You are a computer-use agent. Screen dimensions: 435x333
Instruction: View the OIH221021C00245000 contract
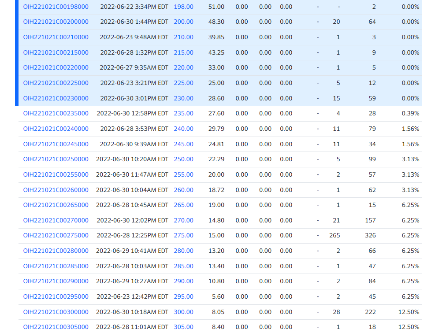[56, 144]
